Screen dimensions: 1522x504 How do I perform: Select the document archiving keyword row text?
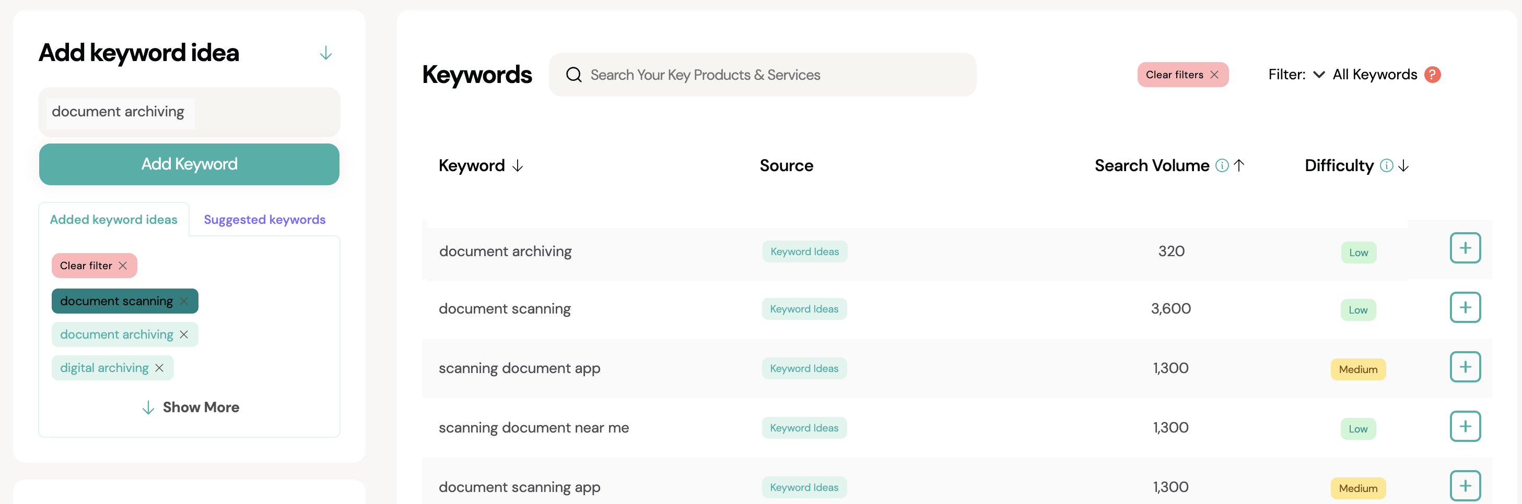(x=505, y=251)
